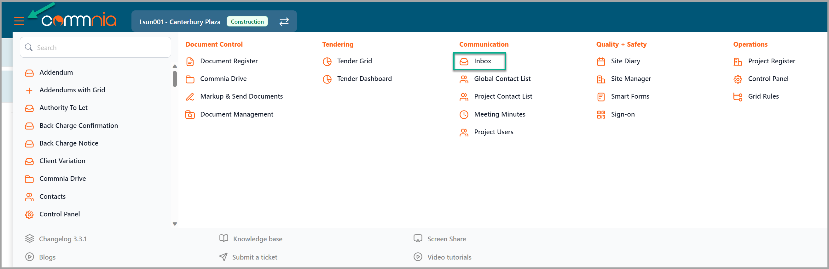
Task: Open Authority To Let from the sidebar
Action: point(63,108)
